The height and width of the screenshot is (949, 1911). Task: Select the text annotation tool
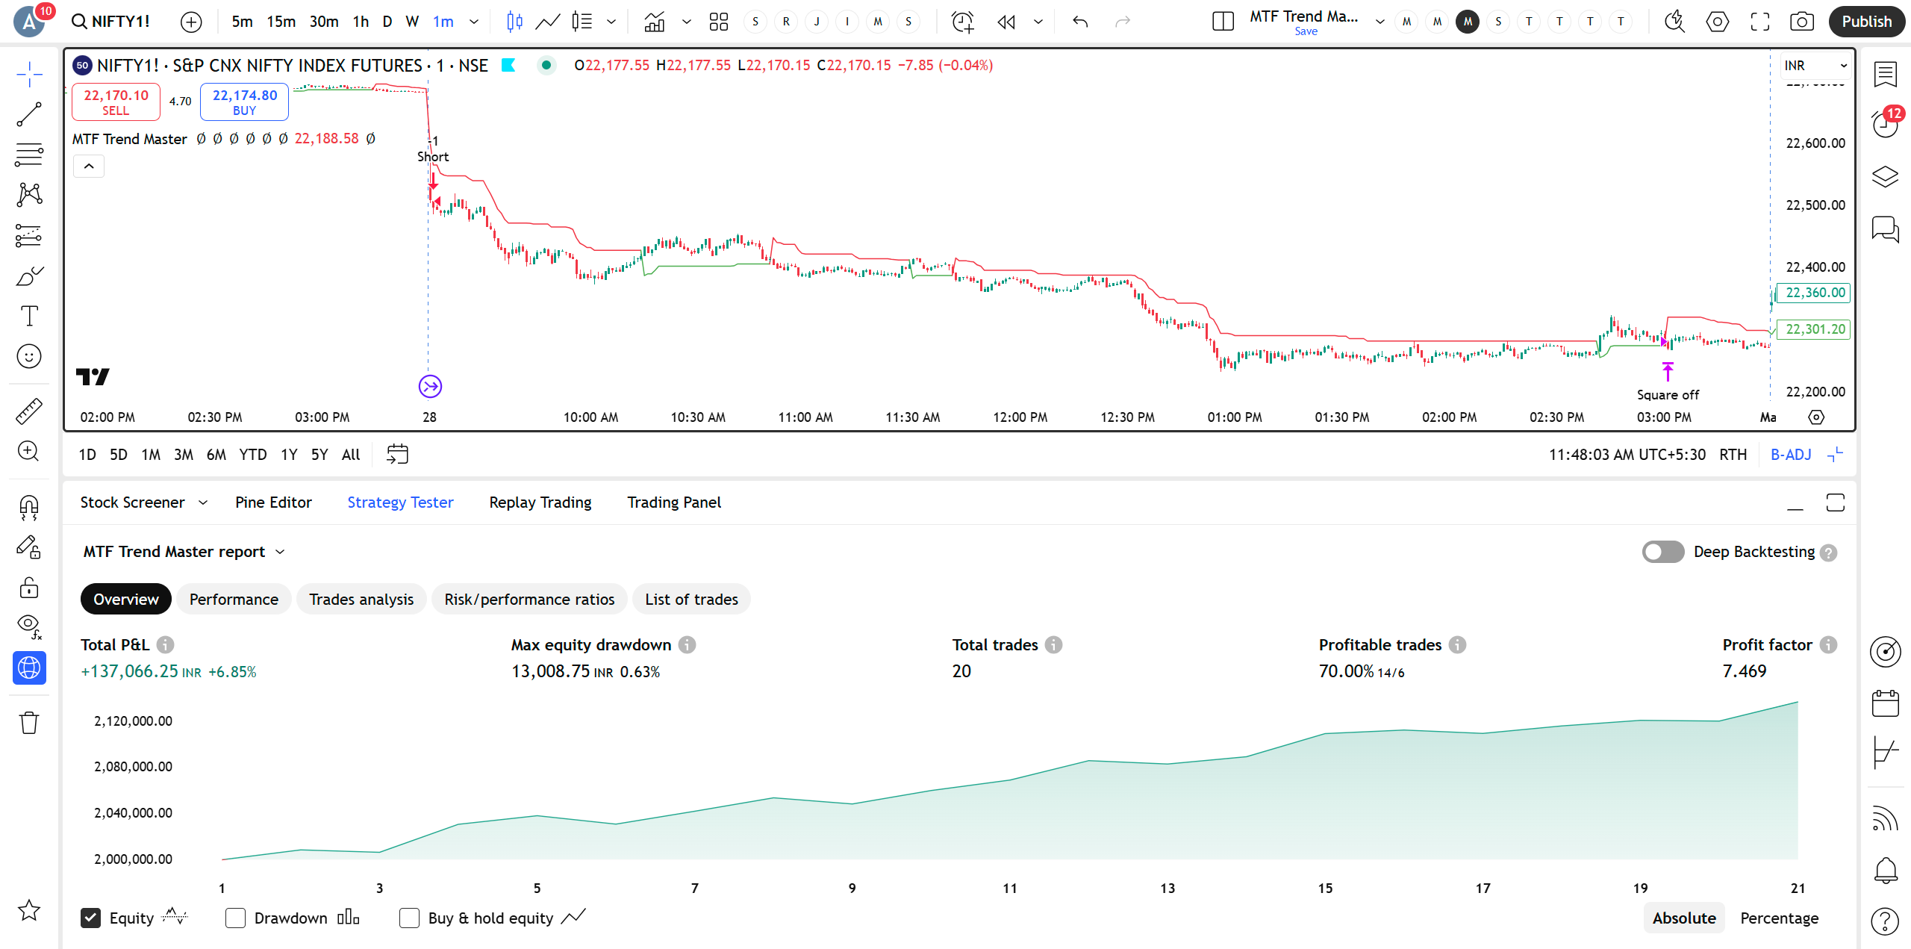pyautogui.click(x=29, y=316)
